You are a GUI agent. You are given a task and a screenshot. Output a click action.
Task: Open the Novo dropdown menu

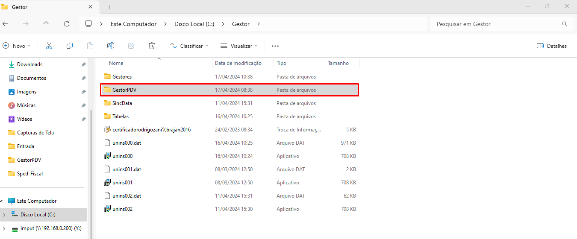17,46
